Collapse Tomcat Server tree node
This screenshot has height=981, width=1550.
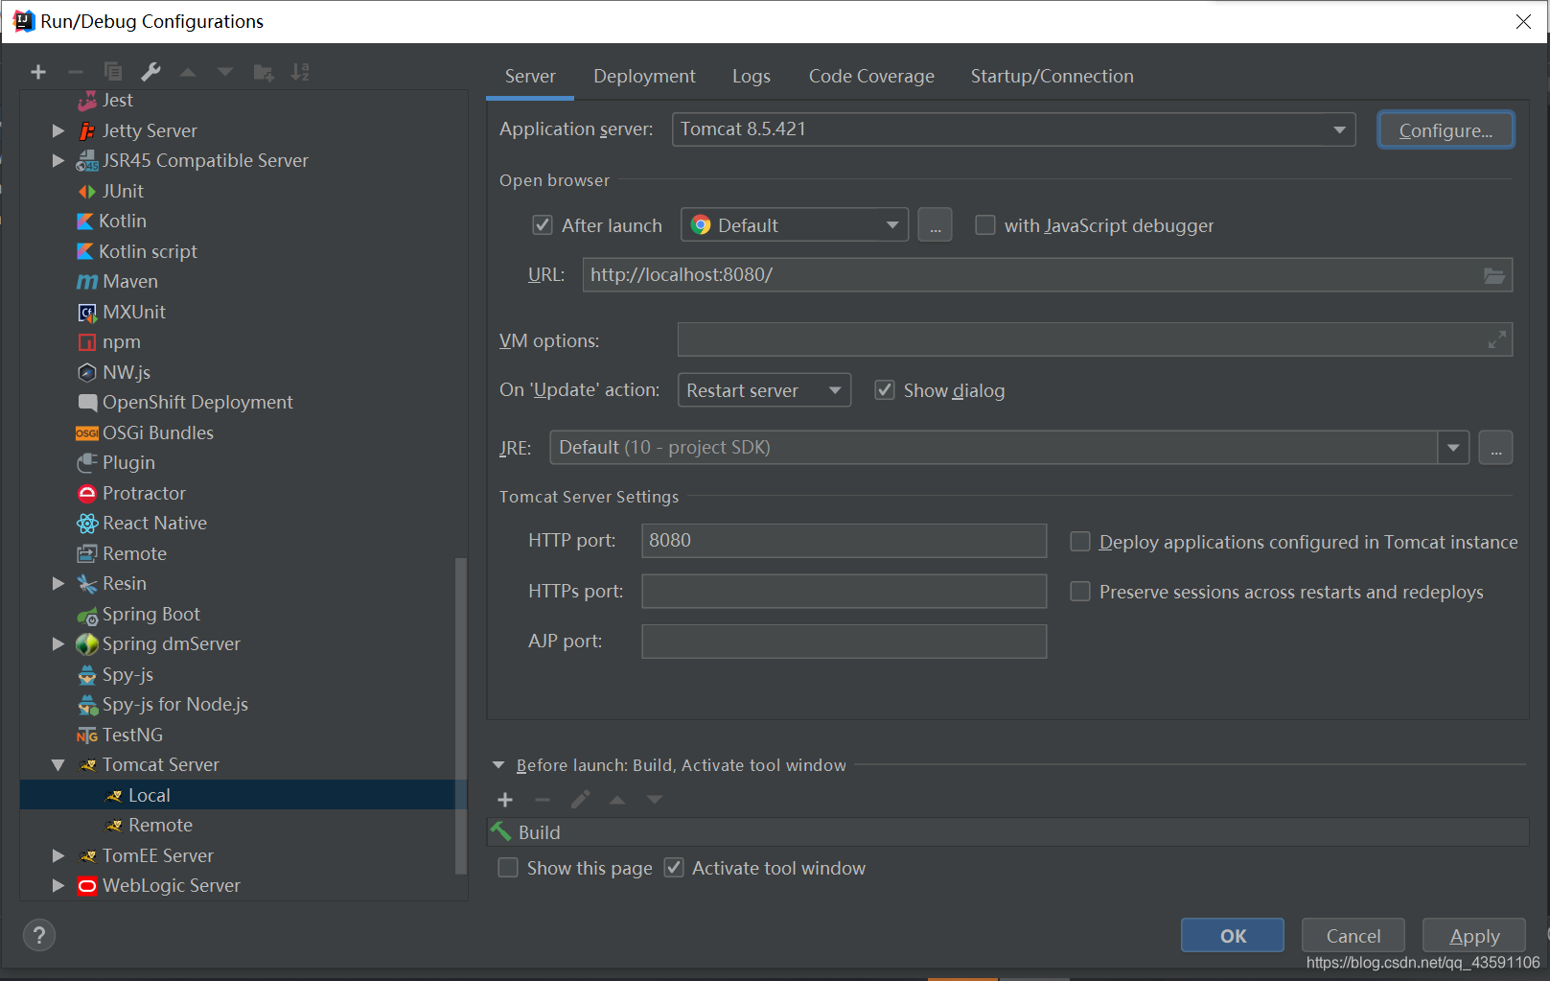point(58,764)
